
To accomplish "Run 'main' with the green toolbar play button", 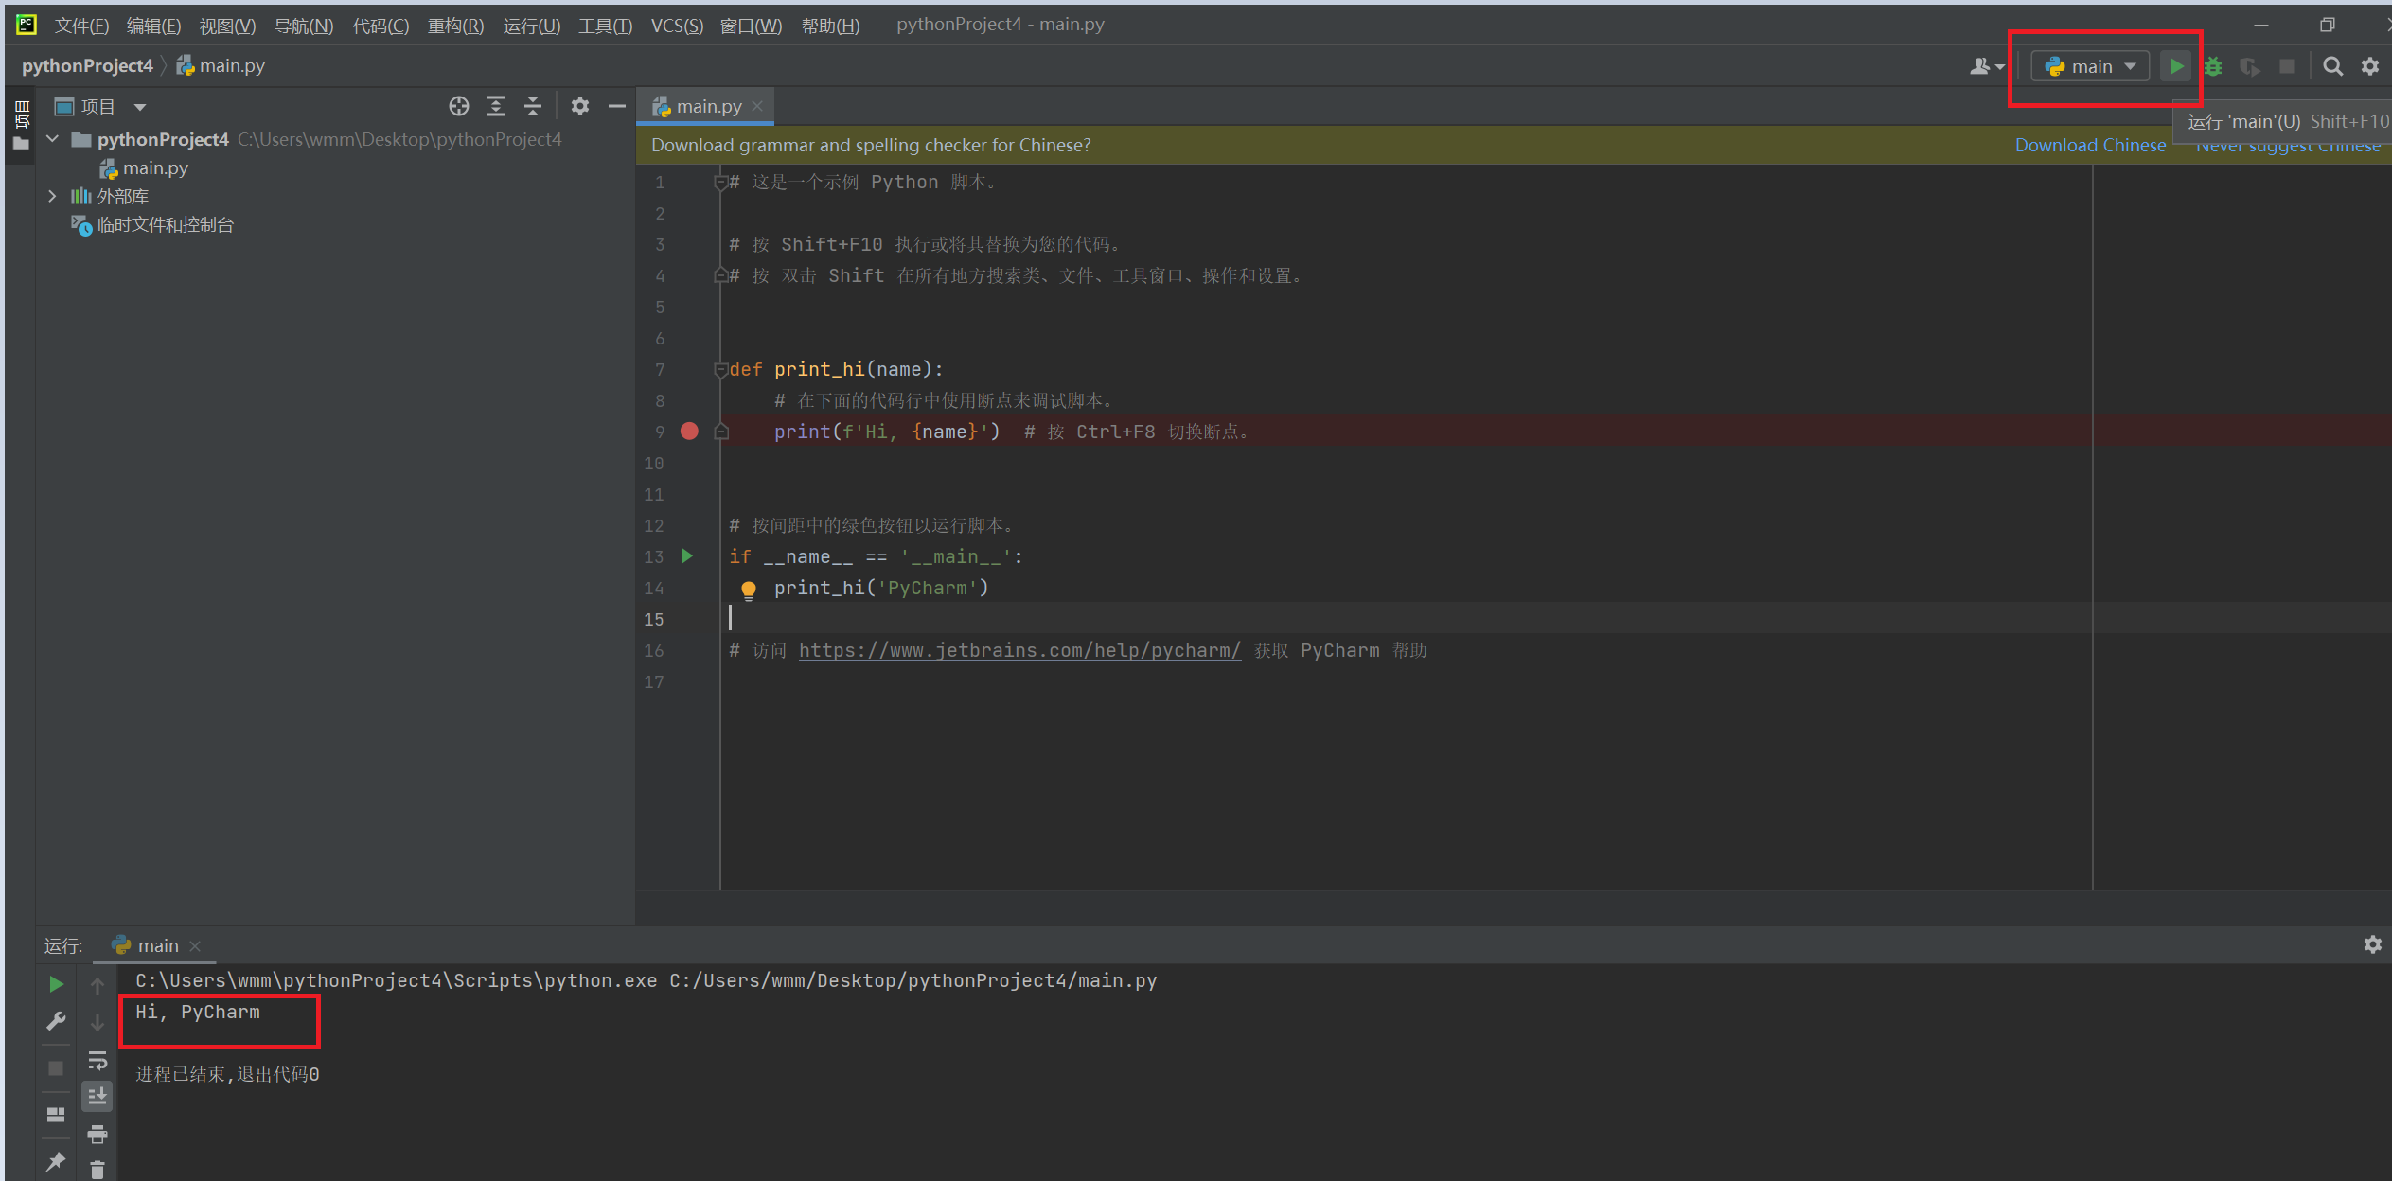I will 2176,66.
